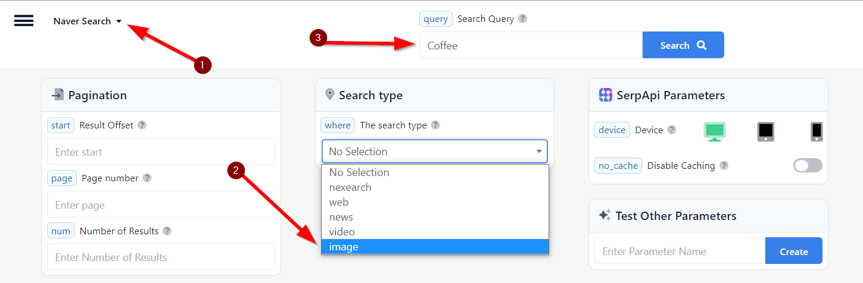Choose web option in list
Viewport: 863px width, 283px height.
point(435,202)
